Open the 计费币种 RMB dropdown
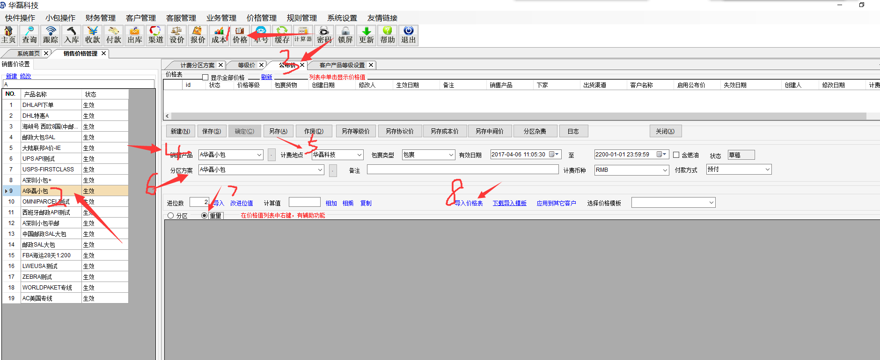Viewport: 880px width, 360px height. [665, 170]
